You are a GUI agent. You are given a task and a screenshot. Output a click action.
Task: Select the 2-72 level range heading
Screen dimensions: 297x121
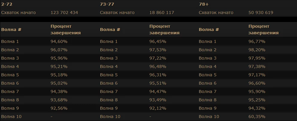tap(7, 4)
